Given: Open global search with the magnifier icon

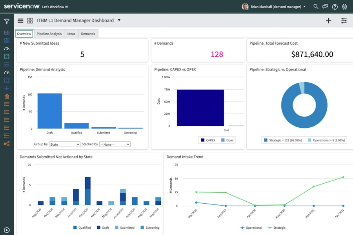Looking at the screenshot, I should (316, 7).
